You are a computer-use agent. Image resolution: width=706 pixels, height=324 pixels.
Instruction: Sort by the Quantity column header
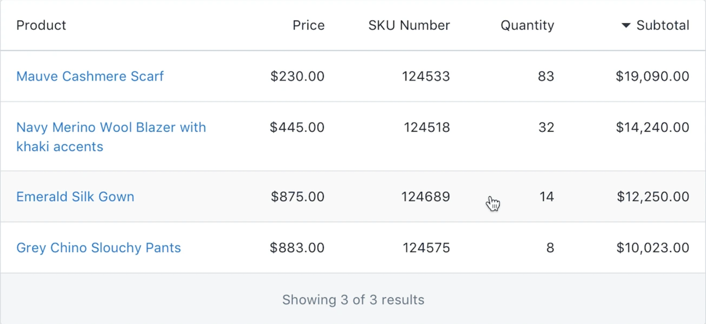[x=527, y=25]
